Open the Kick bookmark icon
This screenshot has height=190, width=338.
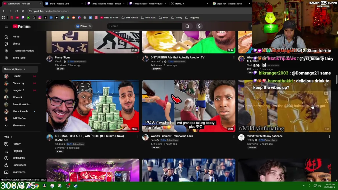[x=29, y=18]
